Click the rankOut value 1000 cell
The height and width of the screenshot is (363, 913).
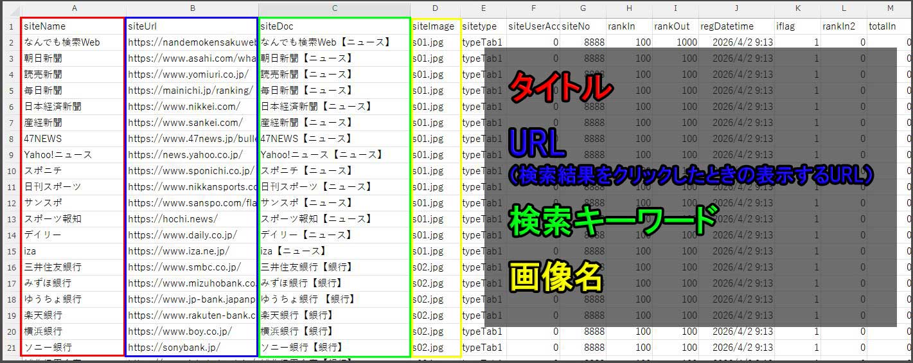pyautogui.click(x=676, y=42)
